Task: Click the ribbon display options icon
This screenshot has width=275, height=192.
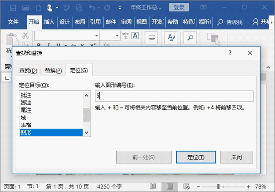Action: coord(204,7)
